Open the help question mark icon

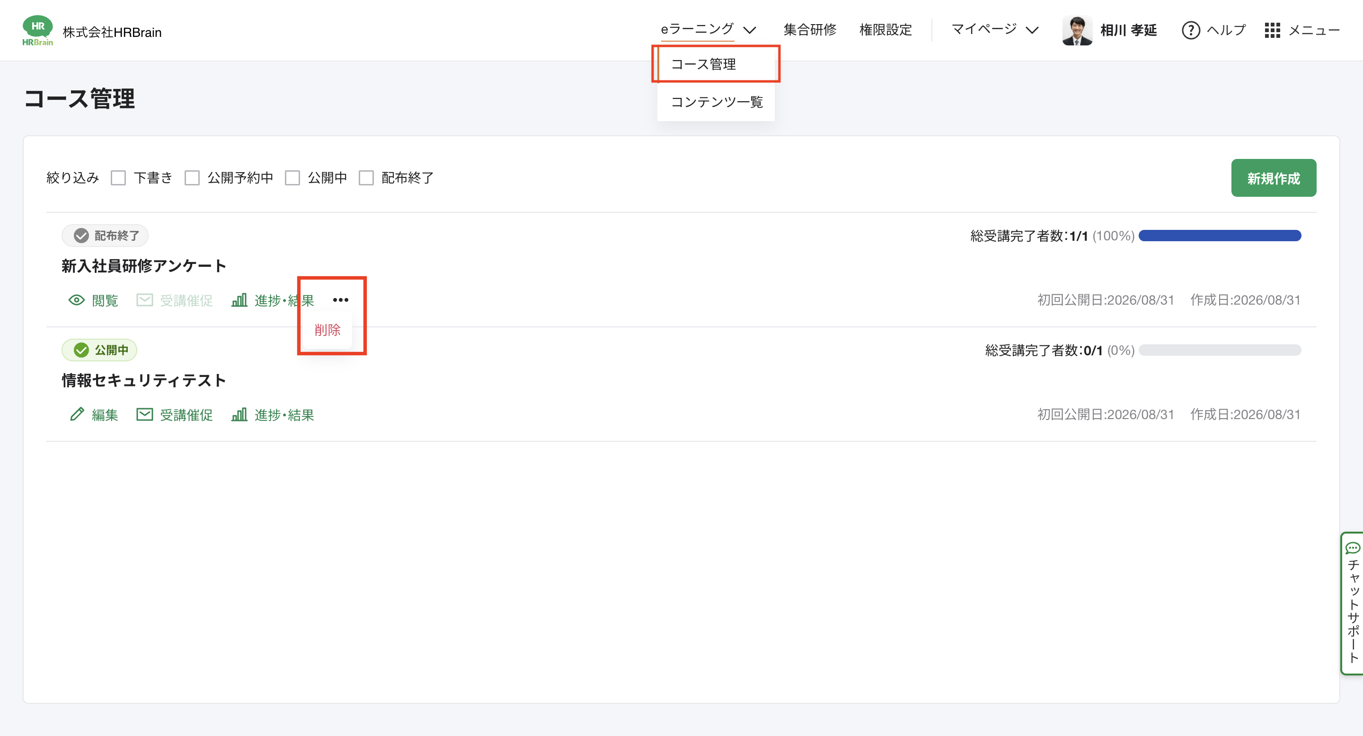pos(1191,30)
